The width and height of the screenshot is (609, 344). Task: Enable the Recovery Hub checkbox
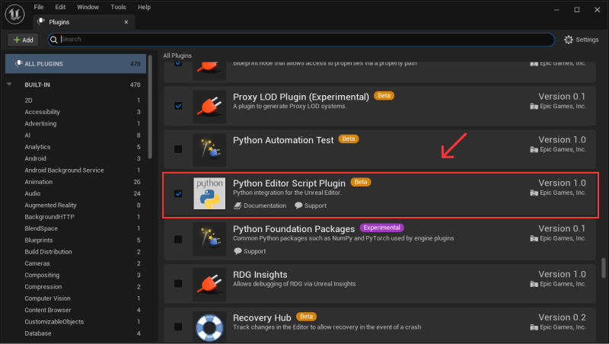click(x=178, y=326)
